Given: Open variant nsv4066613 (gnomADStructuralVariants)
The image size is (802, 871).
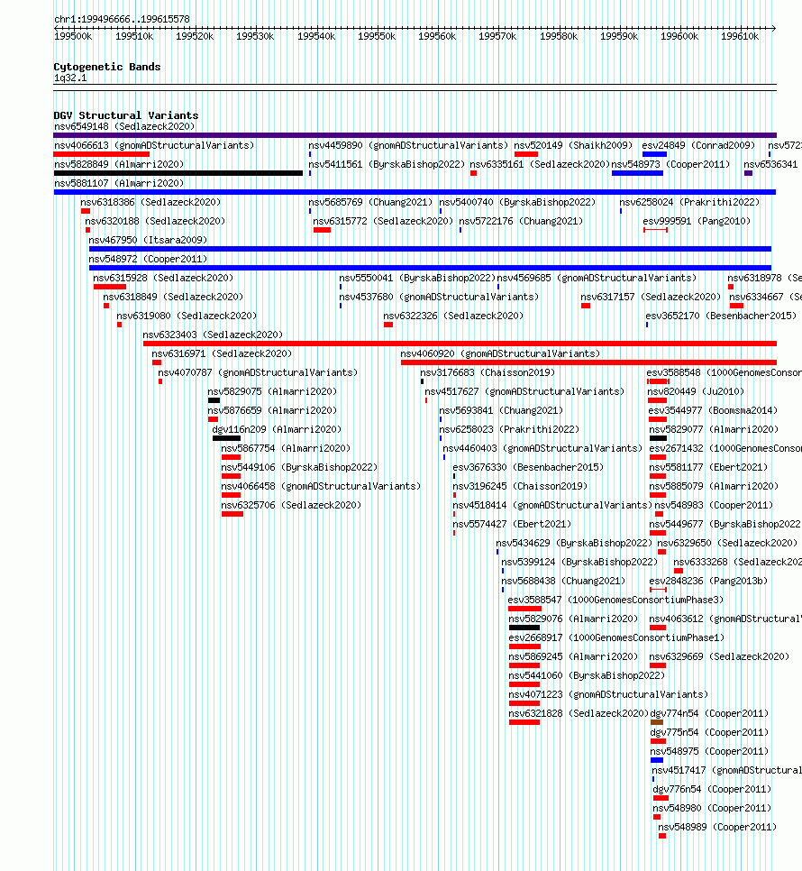Looking at the screenshot, I should click(154, 145).
